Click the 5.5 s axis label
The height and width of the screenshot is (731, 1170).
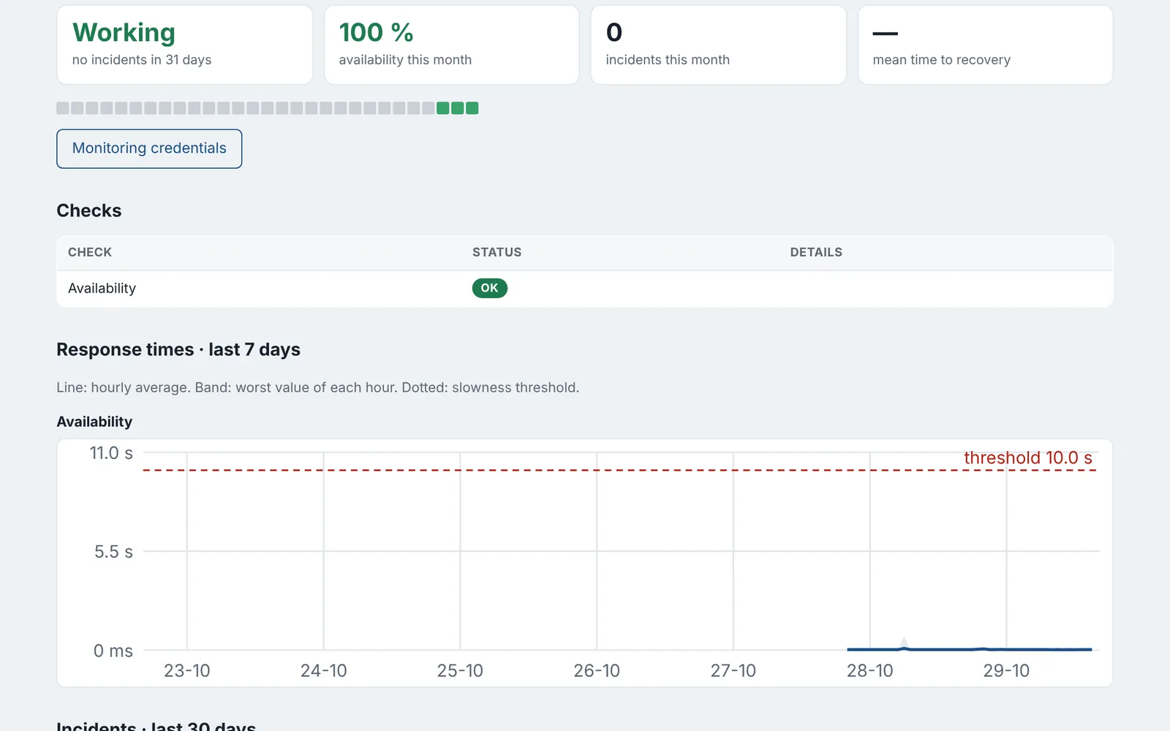113,552
